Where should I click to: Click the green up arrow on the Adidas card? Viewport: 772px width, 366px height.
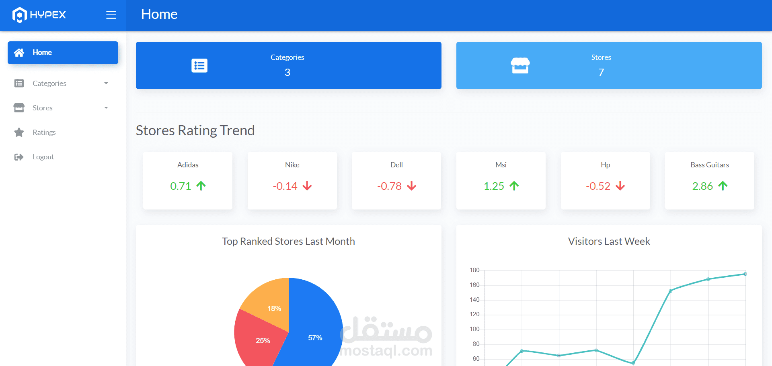(x=201, y=186)
